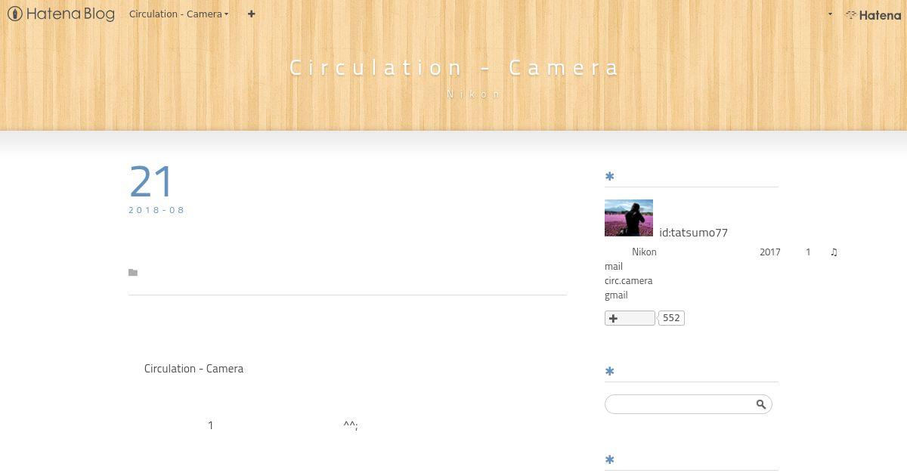View the tatsumo77 profile thumbnail

point(629,218)
